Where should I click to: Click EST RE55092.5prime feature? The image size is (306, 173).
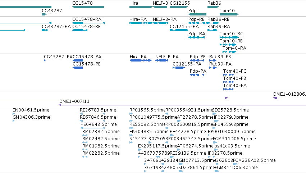[x=131, y=128]
